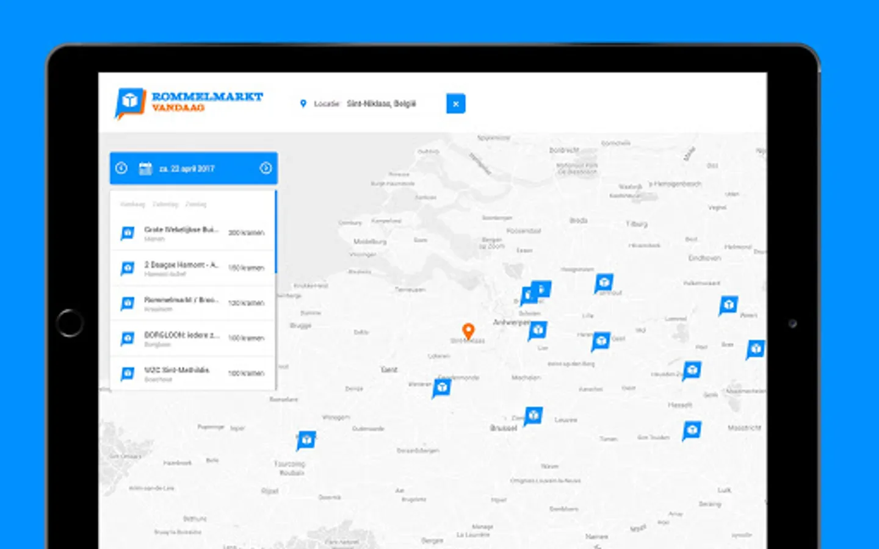
Task: Switch to the Zondag tab
Action: click(196, 204)
